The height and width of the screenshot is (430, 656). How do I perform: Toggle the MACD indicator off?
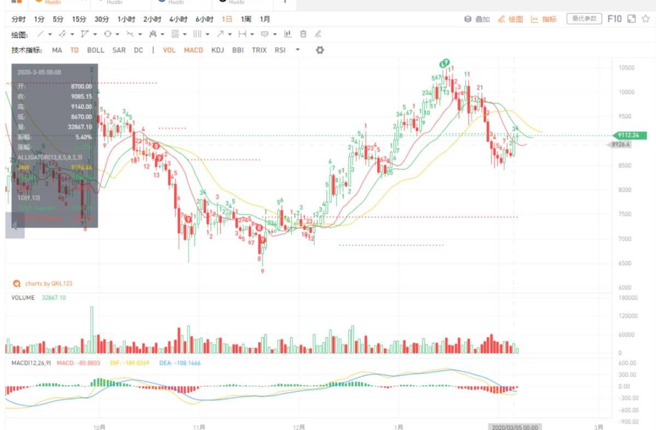point(193,50)
